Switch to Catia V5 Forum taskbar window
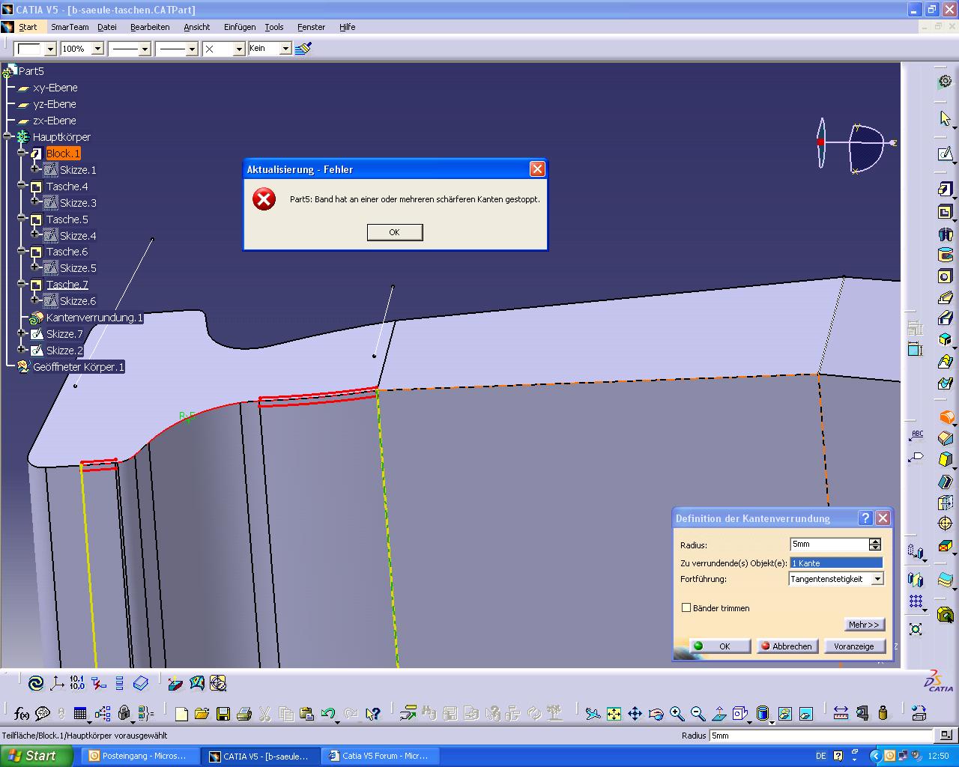The image size is (959, 767). [x=380, y=756]
